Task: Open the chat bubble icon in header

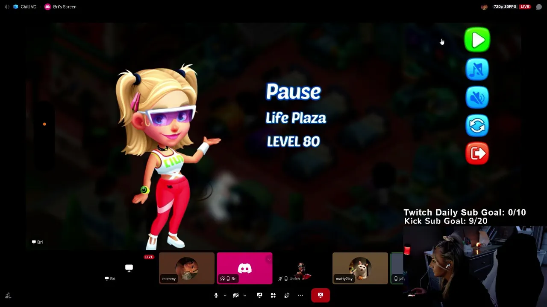Action: 539,7
